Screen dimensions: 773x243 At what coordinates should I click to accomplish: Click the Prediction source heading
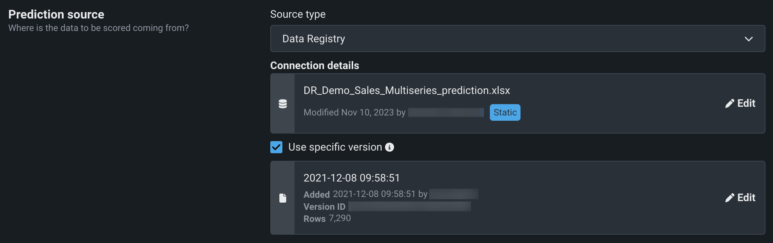[56, 14]
